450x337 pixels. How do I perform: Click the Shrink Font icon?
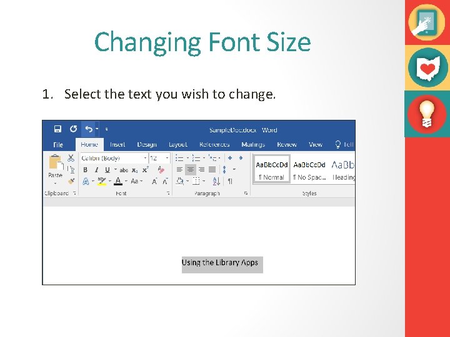tap(165, 181)
